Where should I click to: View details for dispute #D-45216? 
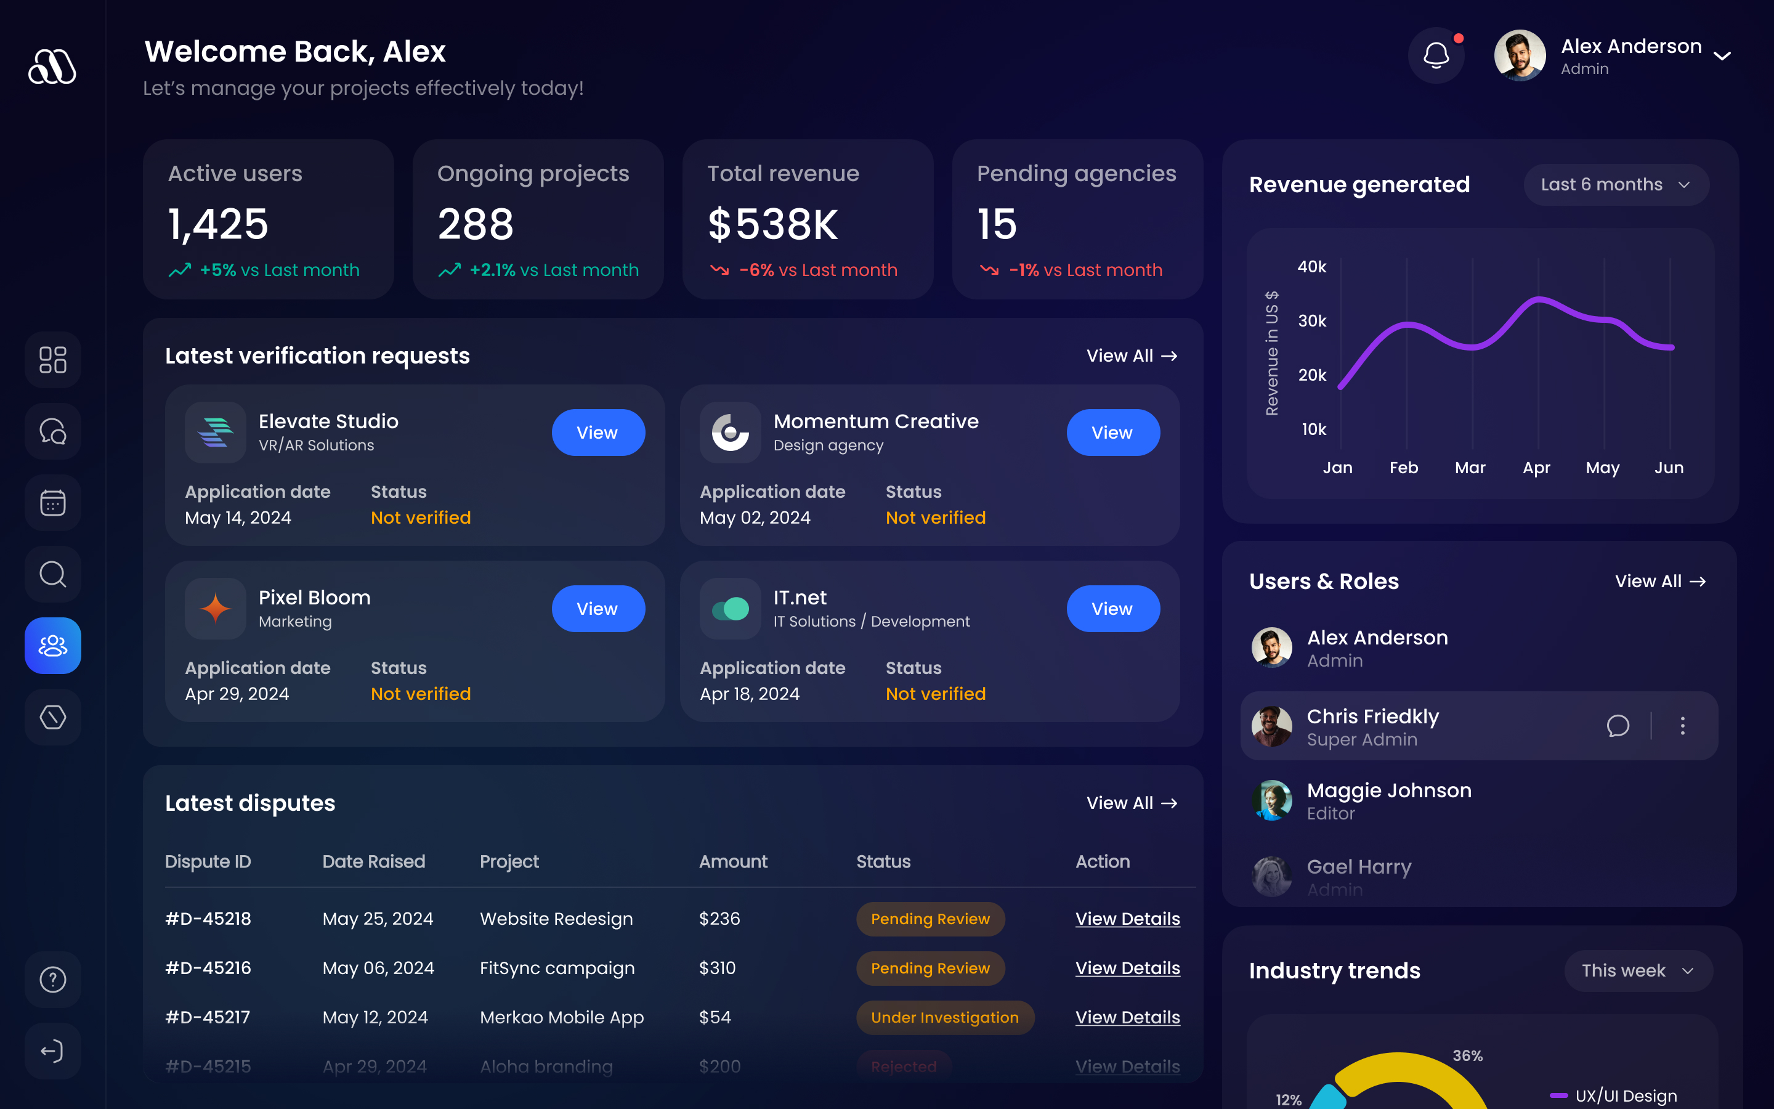1127,967
